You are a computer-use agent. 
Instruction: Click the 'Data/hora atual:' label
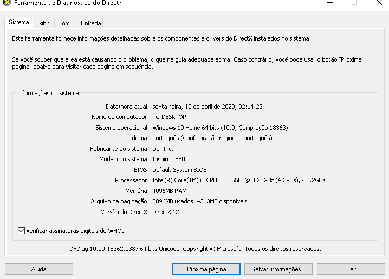point(127,107)
